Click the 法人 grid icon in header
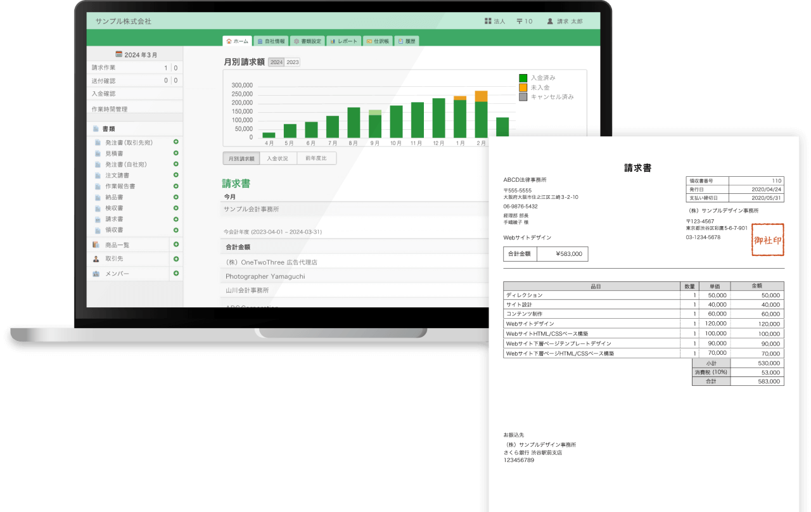The width and height of the screenshot is (811, 512). coord(488,21)
